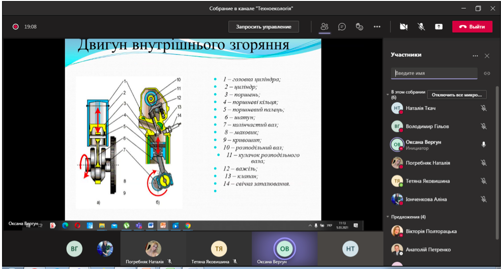The image size is (501, 269).
Task: Toggle the camera on
Action: [403, 27]
